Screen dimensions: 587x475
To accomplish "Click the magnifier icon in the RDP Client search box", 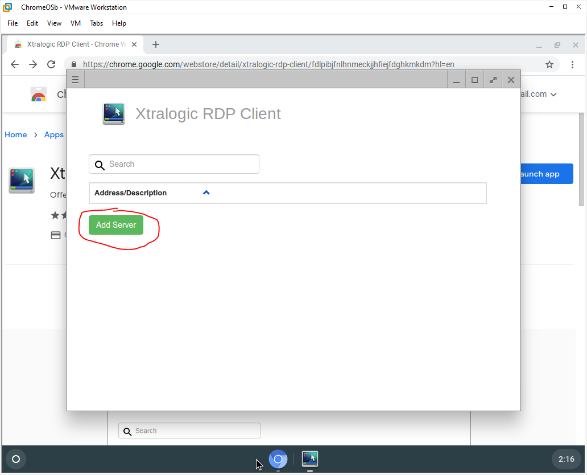I will point(100,165).
